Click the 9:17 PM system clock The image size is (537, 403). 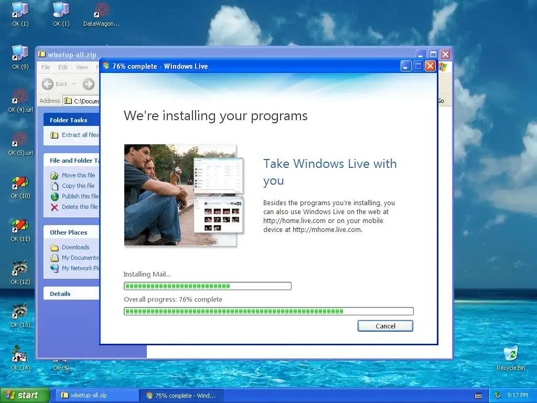tap(517, 395)
